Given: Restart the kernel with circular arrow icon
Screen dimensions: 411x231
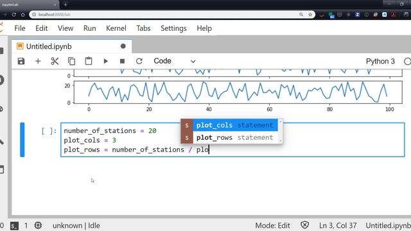Looking at the screenshot, I should coord(139,62).
